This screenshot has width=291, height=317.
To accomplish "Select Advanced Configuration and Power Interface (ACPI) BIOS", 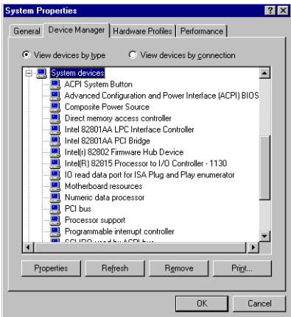I will (x=161, y=96).
